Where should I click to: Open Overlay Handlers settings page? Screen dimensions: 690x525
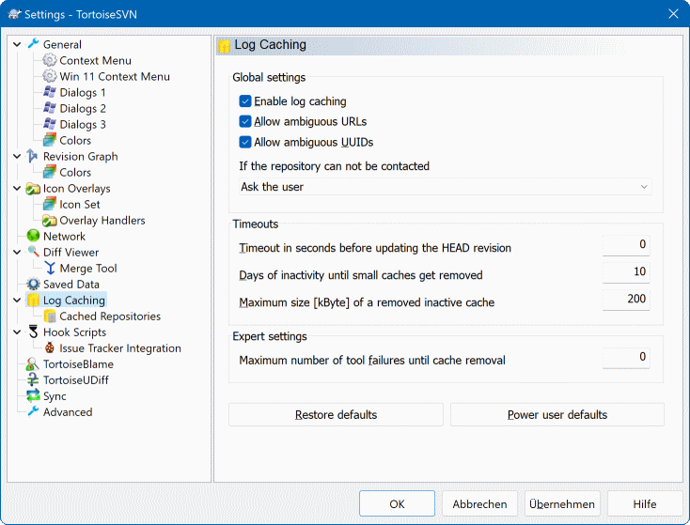coord(102,221)
